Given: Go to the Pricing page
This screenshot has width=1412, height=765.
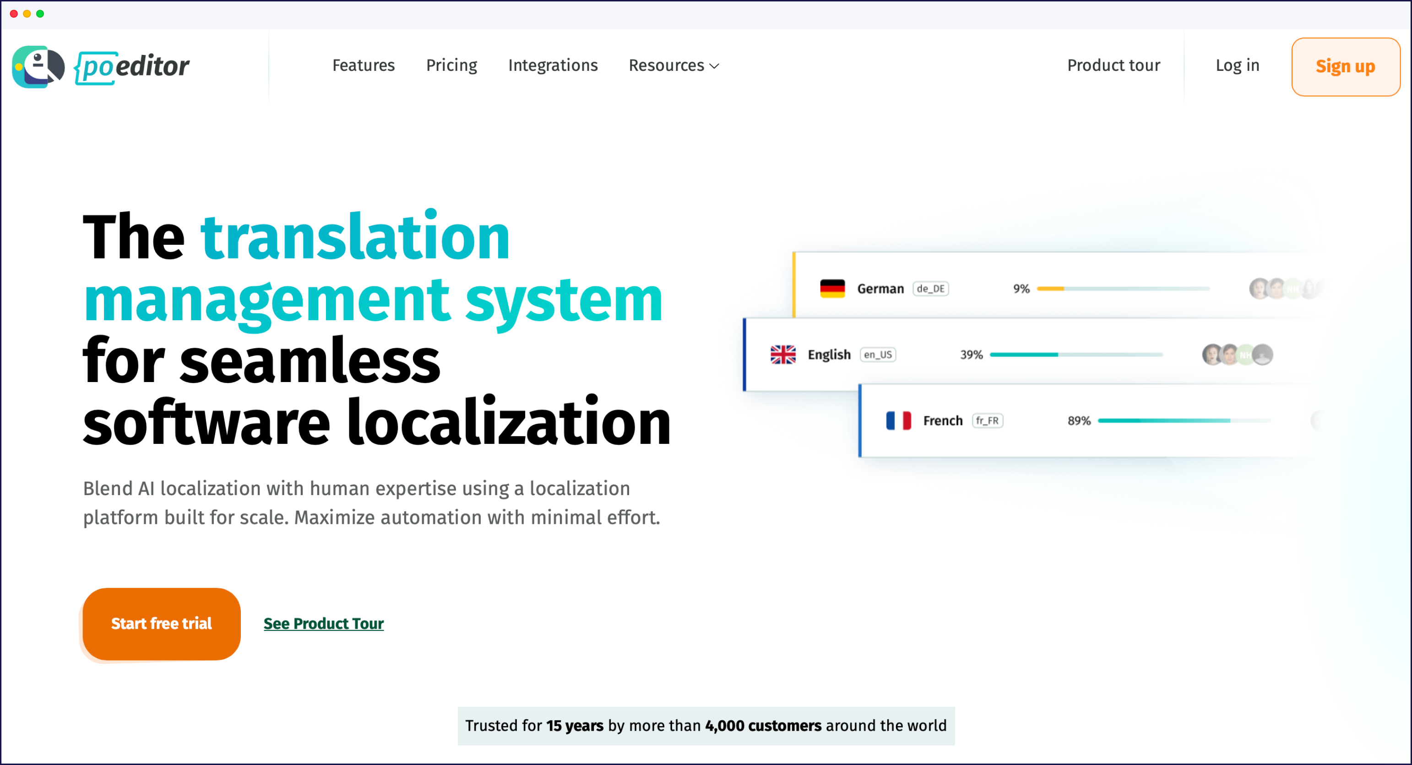Looking at the screenshot, I should coord(451,66).
